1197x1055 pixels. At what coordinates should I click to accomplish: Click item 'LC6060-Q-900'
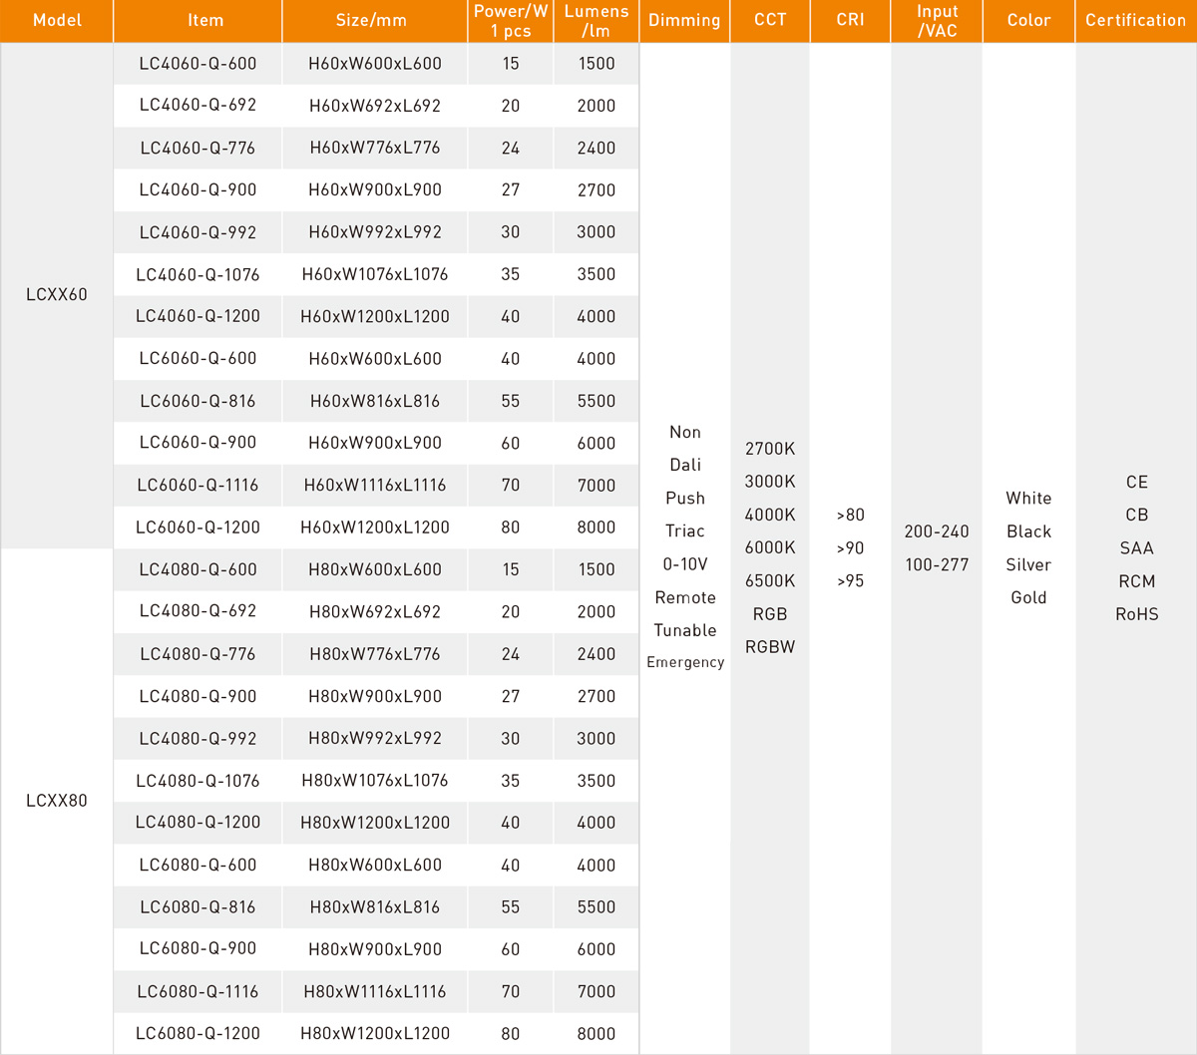(199, 443)
